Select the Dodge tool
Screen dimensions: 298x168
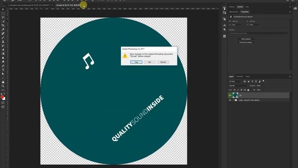tap(3, 62)
